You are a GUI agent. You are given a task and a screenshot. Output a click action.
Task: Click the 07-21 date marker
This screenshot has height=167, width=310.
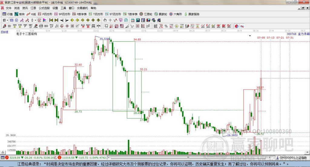point(280,38)
